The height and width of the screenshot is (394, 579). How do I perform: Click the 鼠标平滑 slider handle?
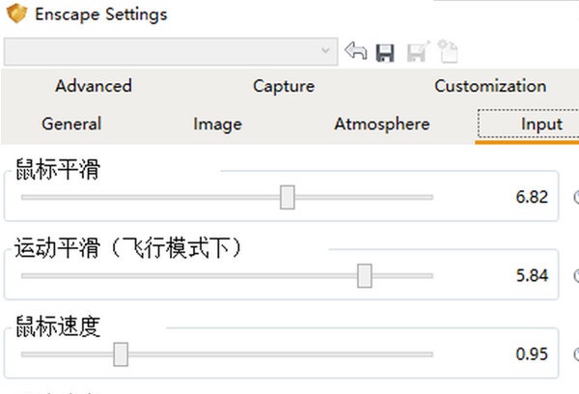click(287, 197)
